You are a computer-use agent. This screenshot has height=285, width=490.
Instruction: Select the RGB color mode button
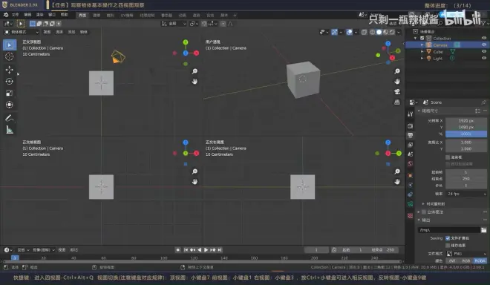(x=465, y=261)
